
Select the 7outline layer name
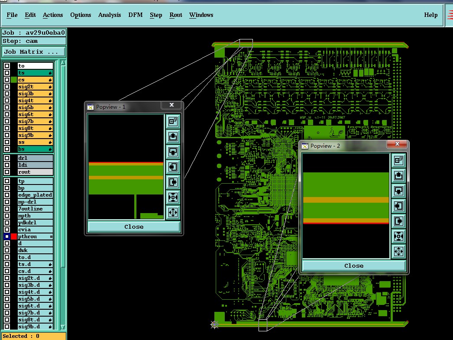pos(35,209)
